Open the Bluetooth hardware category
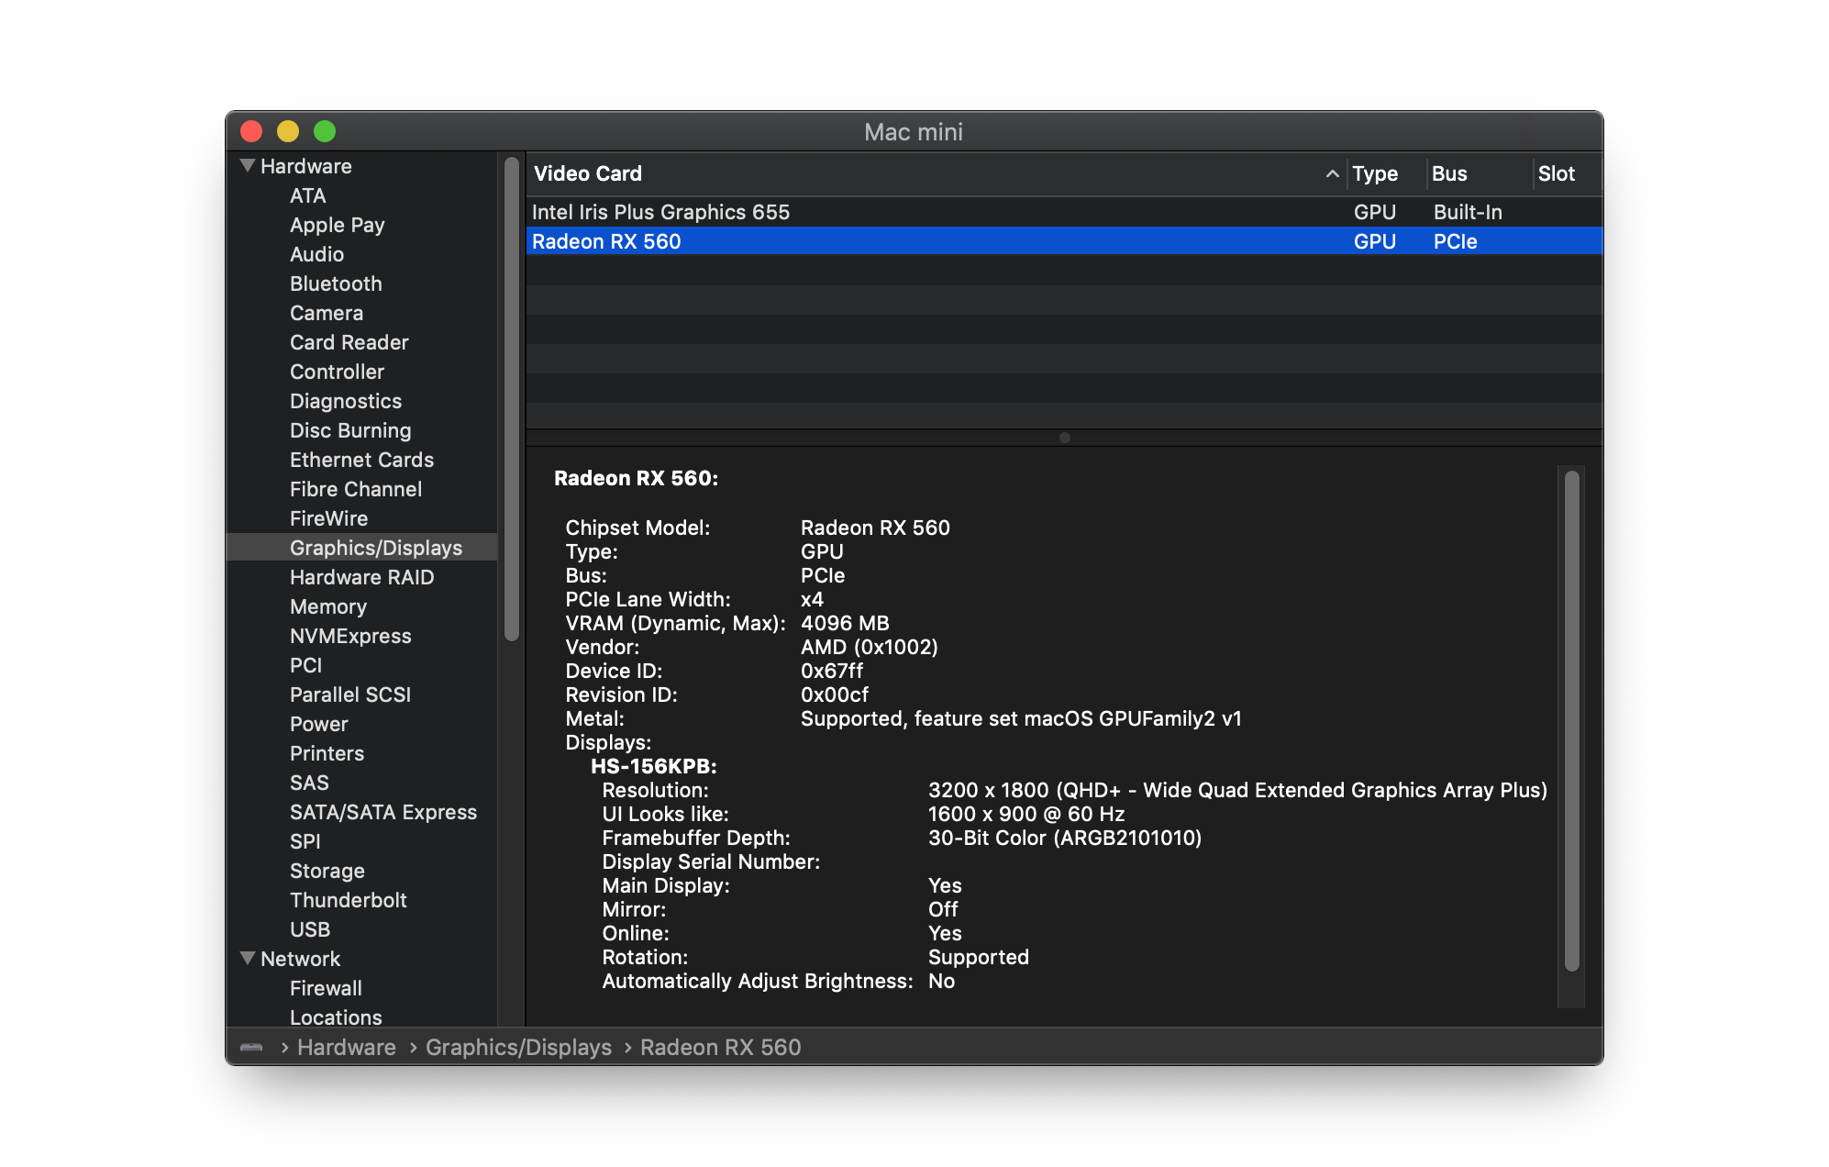The width and height of the screenshot is (1829, 1167). click(x=336, y=283)
